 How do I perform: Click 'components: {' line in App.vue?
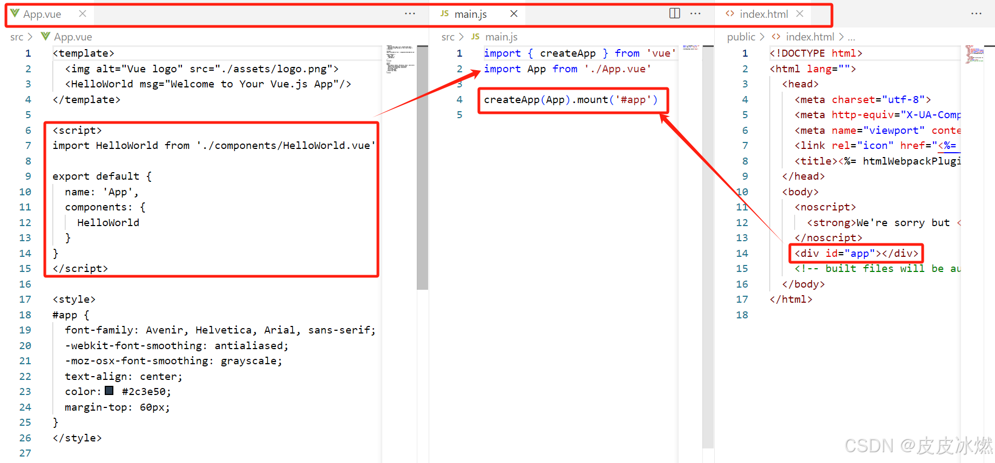pyautogui.click(x=105, y=207)
